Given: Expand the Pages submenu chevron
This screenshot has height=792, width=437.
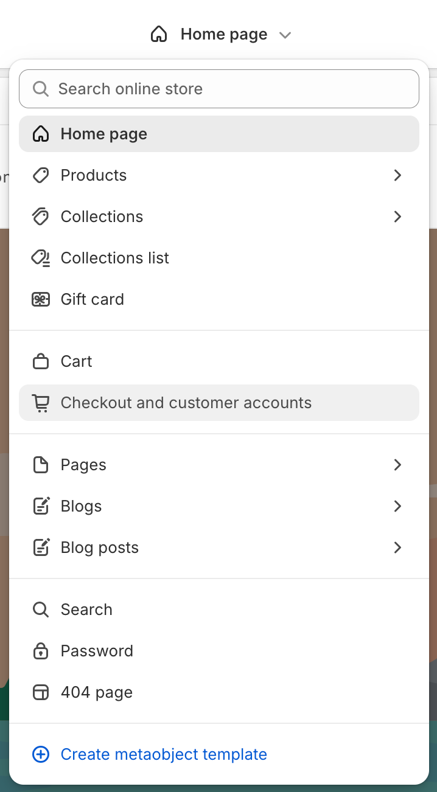Looking at the screenshot, I should tap(397, 465).
